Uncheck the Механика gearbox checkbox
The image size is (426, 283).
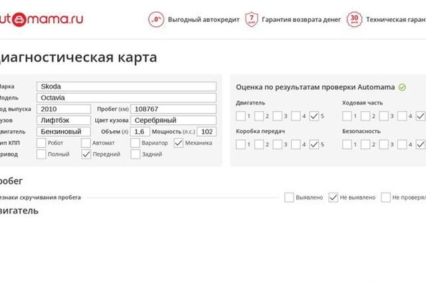tap(178, 143)
